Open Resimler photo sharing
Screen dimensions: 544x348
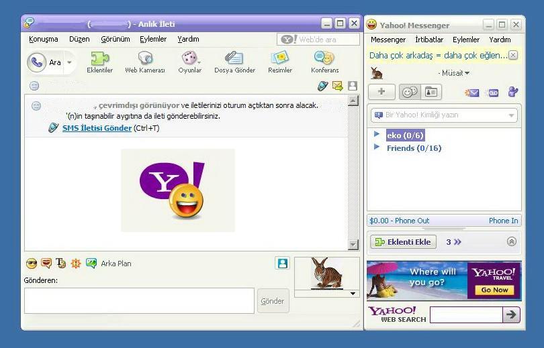[280, 62]
